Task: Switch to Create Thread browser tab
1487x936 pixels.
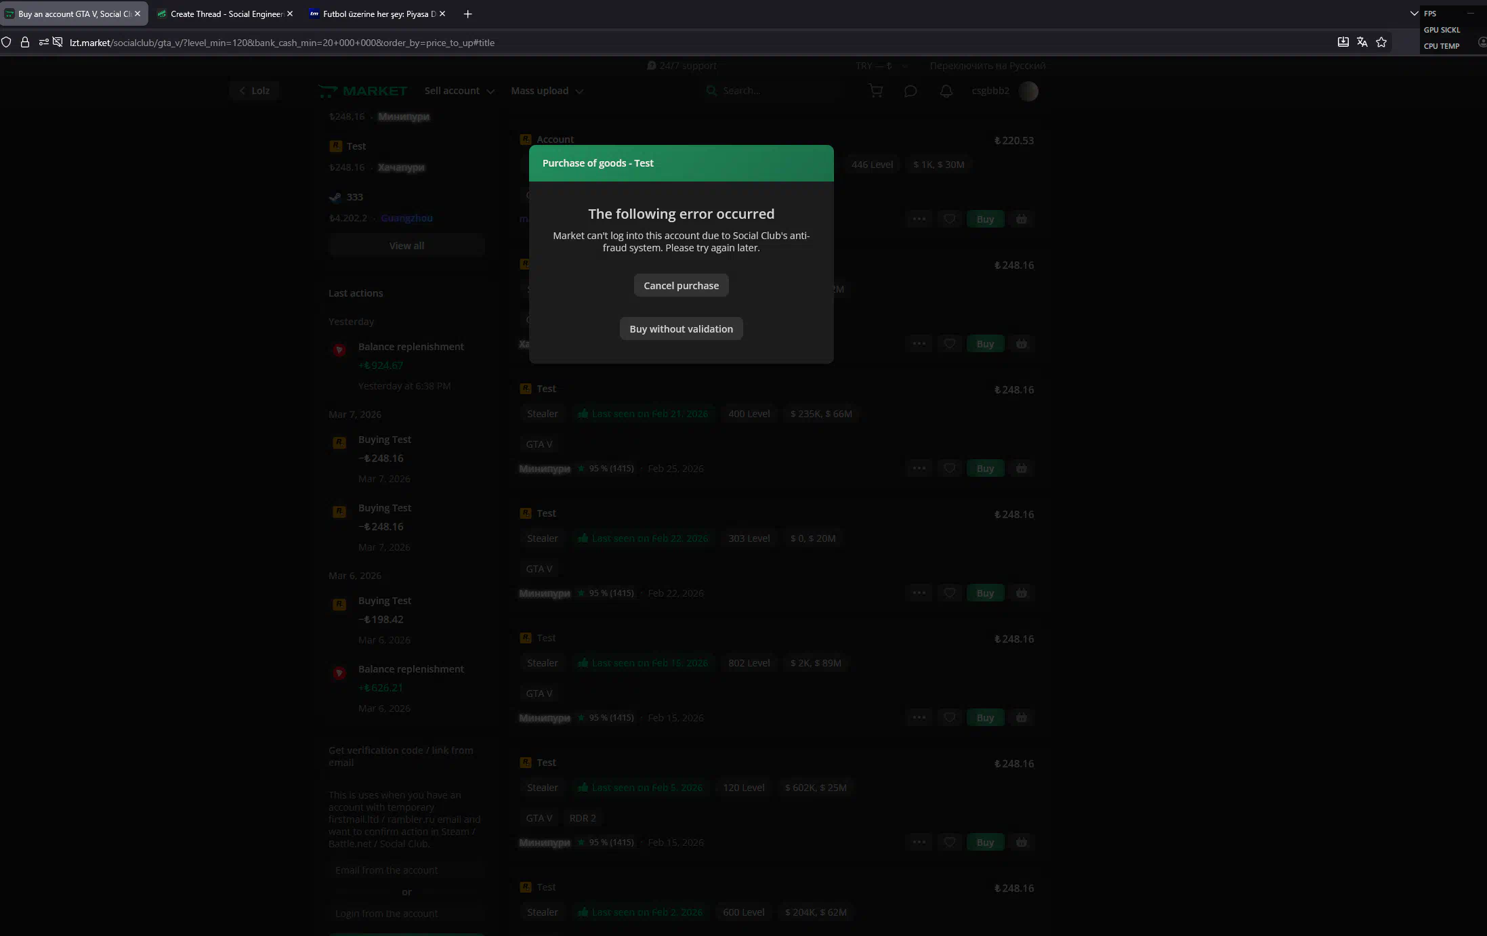Action: tap(226, 14)
